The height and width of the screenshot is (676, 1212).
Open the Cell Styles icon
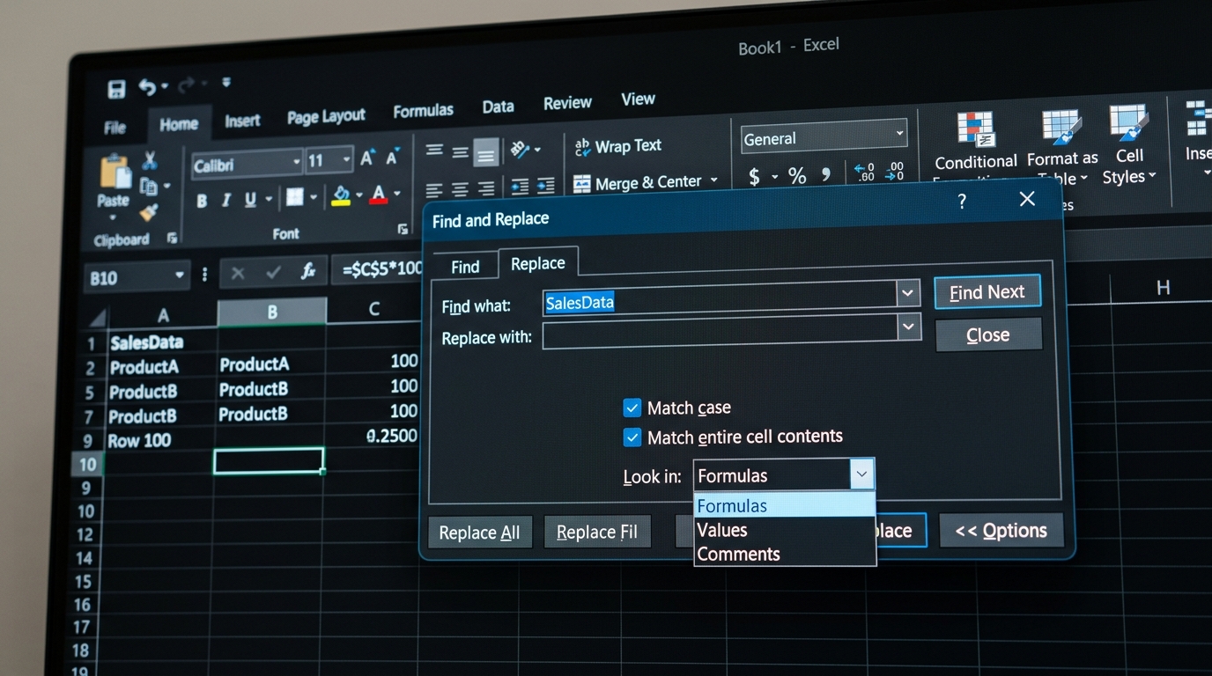point(1128,123)
